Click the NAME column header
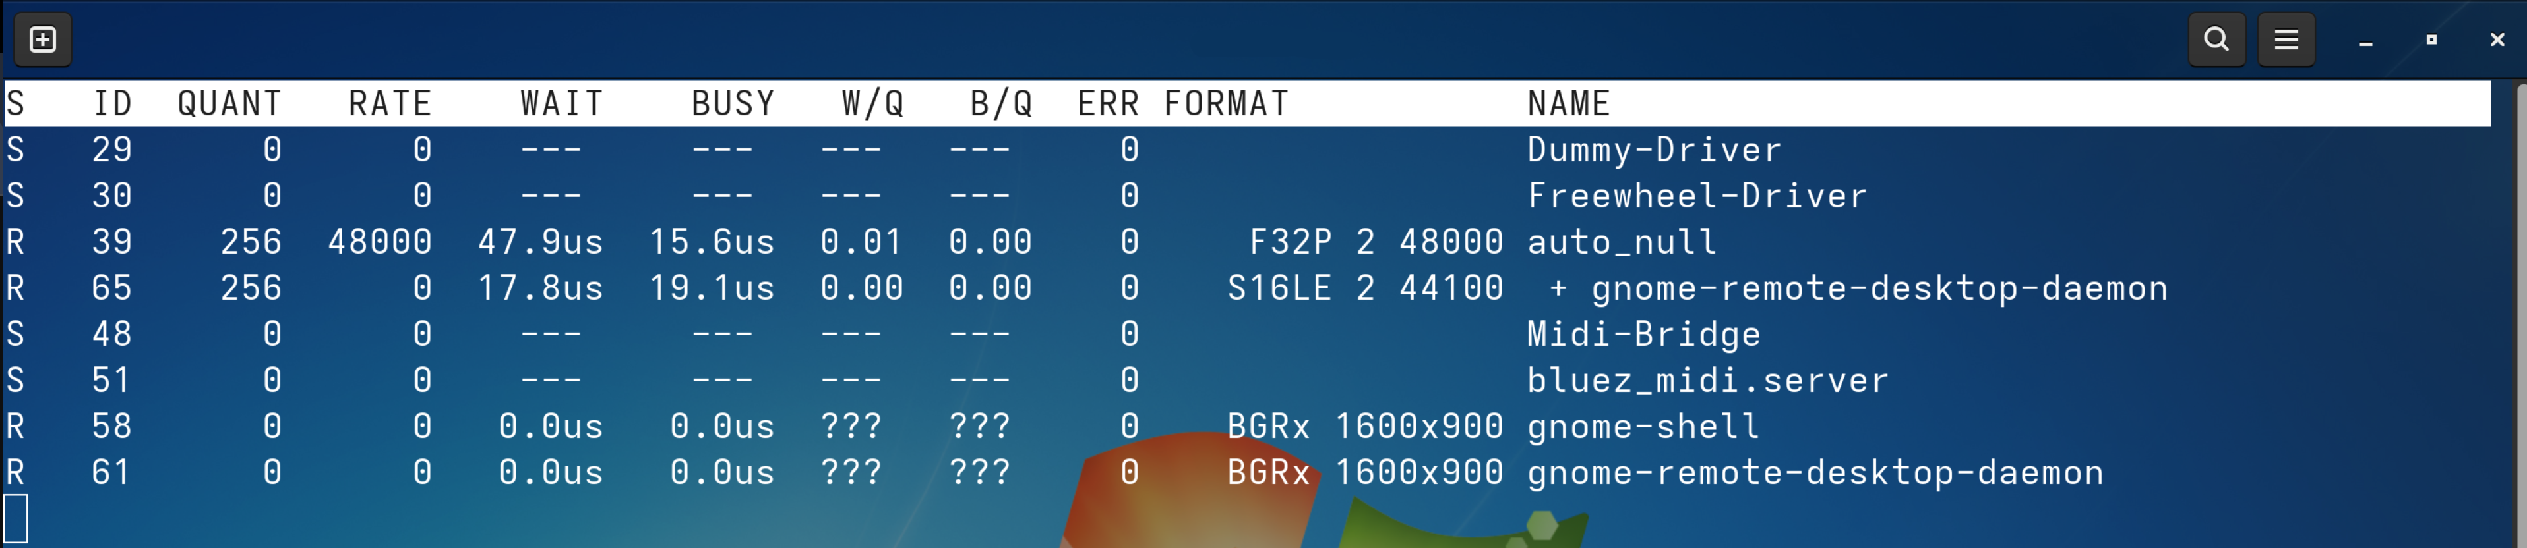This screenshot has width=2527, height=548. coord(1569,104)
